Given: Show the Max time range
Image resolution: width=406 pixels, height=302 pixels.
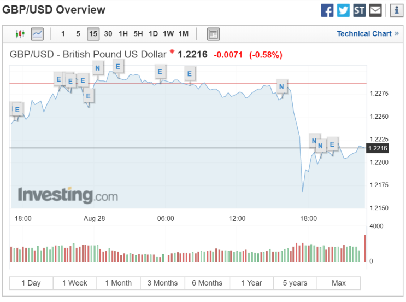Looking at the screenshot, I should coord(339,283).
